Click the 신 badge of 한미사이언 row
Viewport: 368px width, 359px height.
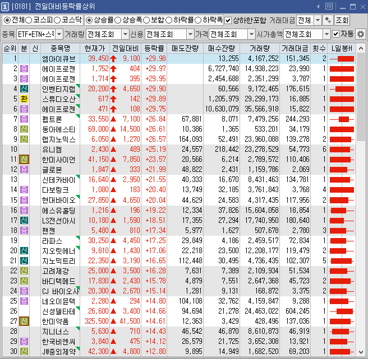24,160
